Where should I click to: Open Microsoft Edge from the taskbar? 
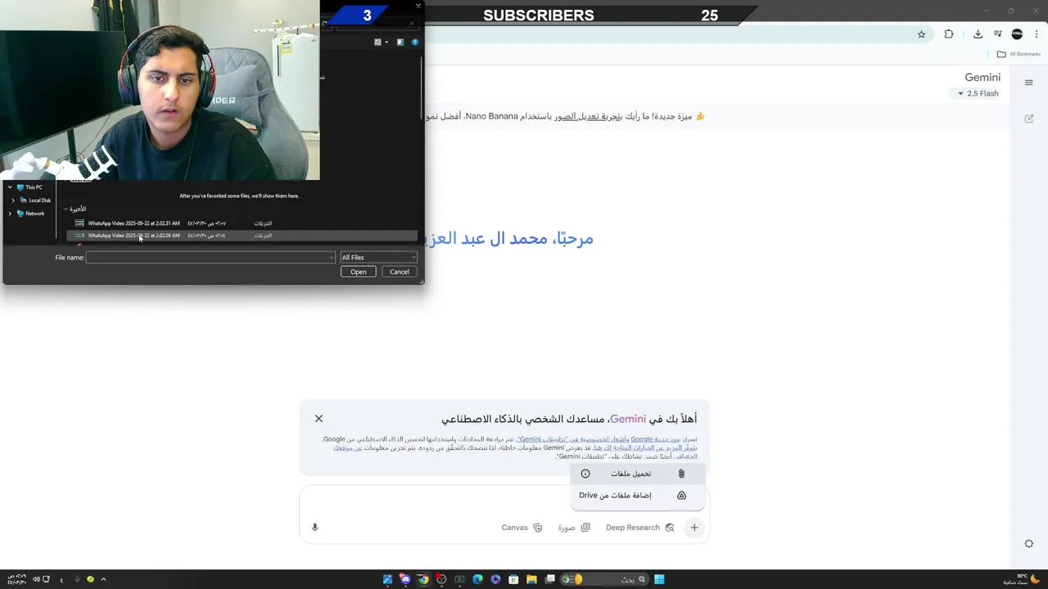point(477,579)
